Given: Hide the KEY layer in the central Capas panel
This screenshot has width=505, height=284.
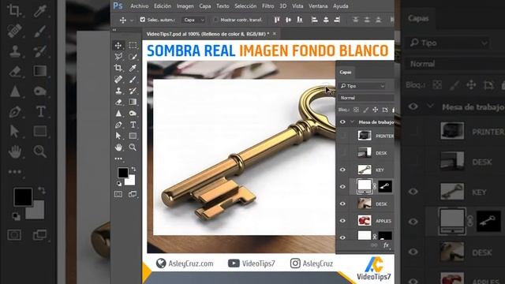Looking at the screenshot, I should click(x=342, y=170).
